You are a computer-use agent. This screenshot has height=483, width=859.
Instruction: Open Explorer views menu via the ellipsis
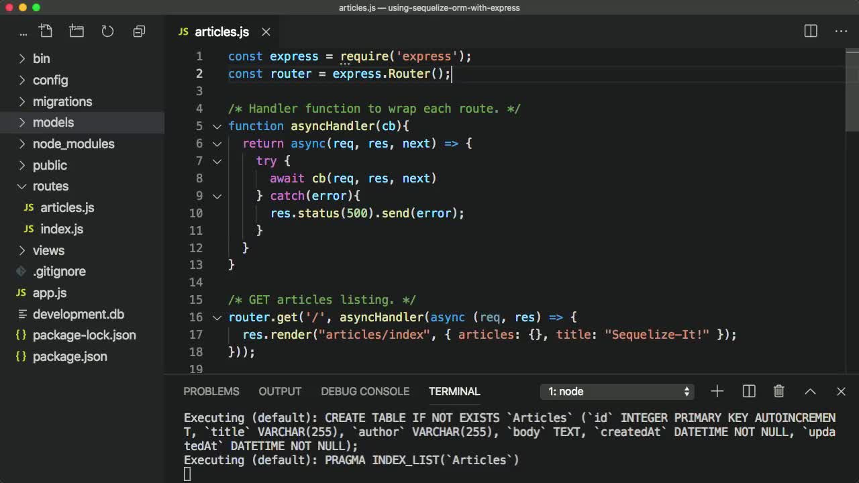[23, 32]
